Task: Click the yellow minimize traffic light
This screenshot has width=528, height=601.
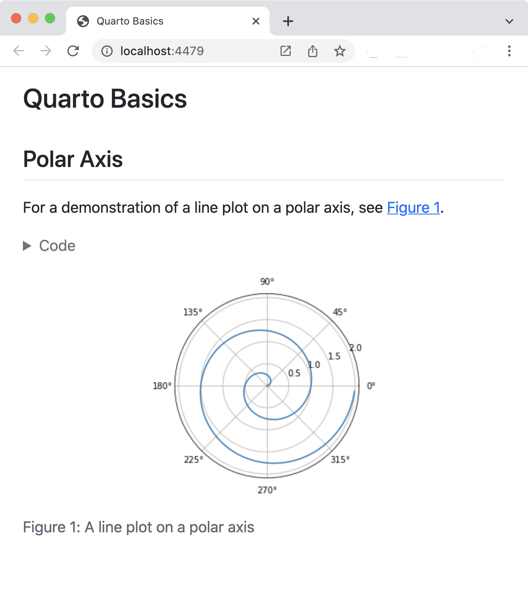Action: coord(33,18)
